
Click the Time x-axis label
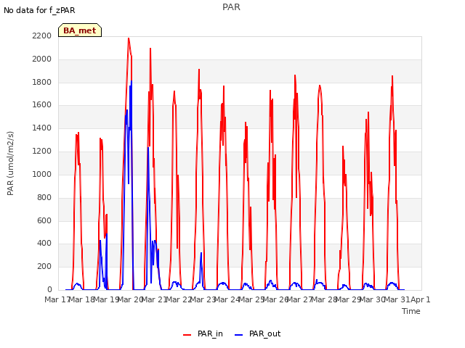click(411, 311)
